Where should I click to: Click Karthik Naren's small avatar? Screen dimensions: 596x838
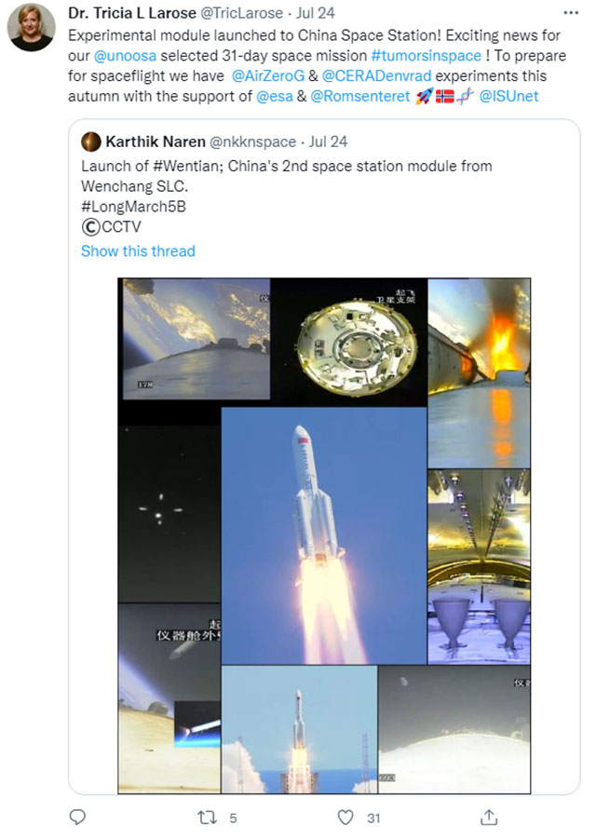coord(91,142)
